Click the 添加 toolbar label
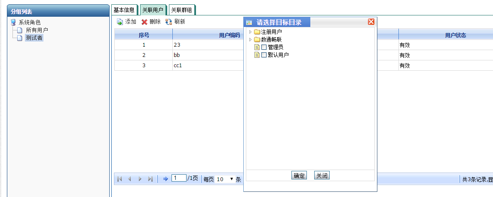 tap(131, 22)
